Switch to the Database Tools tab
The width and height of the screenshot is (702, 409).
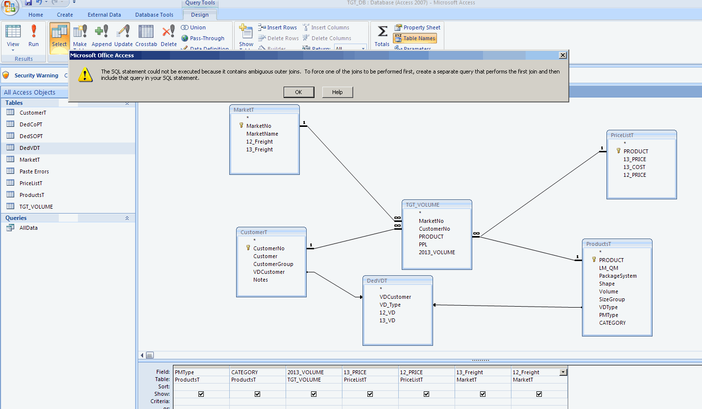click(x=154, y=15)
